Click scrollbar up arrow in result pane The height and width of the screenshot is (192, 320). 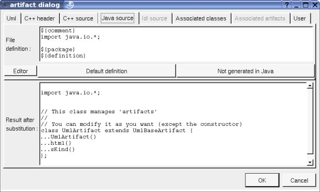point(310,86)
